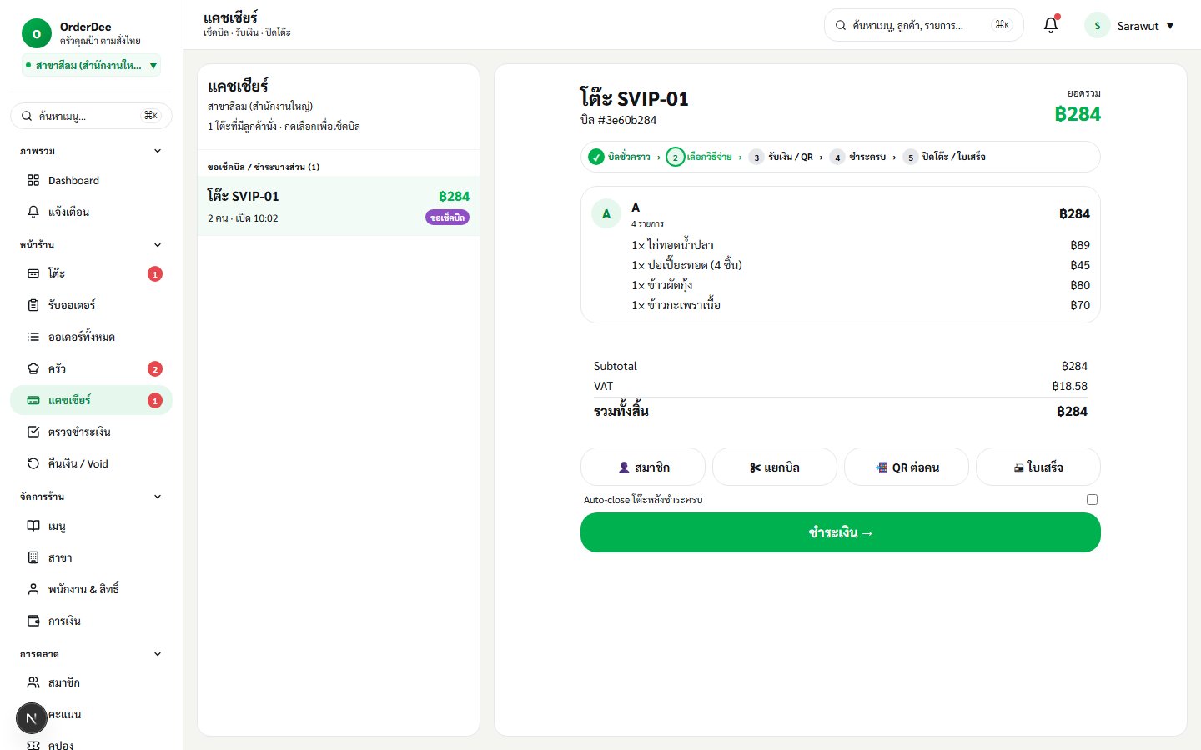Viewport: 1201px width, 750px height.
Task: Open the ตรวจชำระเงิน menu item
Action: (91, 432)
